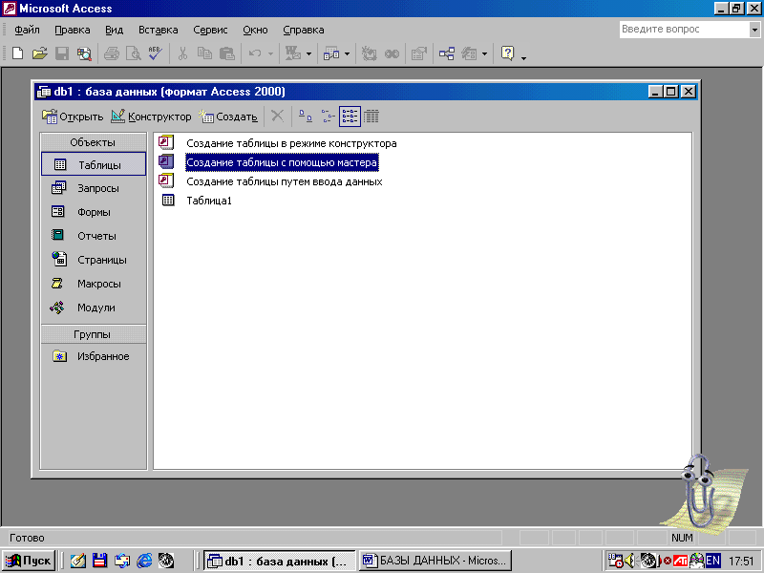Open toolbar options arrow after Help icon
Screen dimensions: 764x573
pos(523,57)
